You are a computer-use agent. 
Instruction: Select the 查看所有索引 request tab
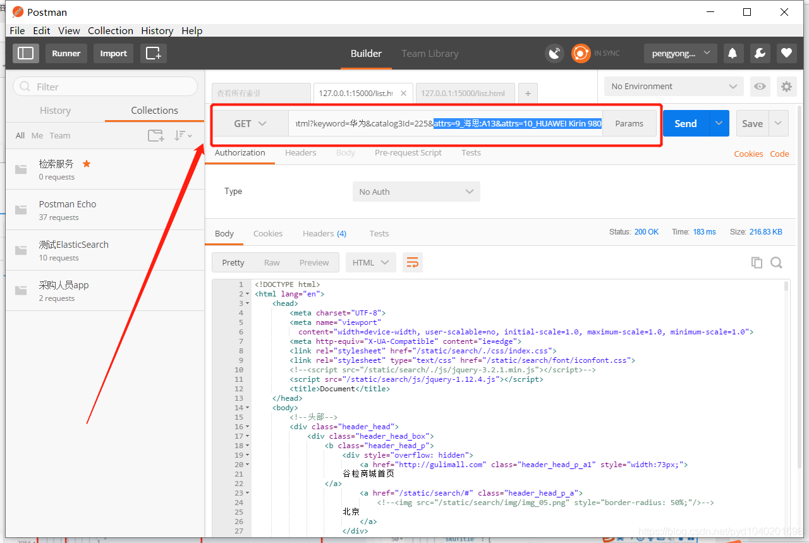coord(261,93)
